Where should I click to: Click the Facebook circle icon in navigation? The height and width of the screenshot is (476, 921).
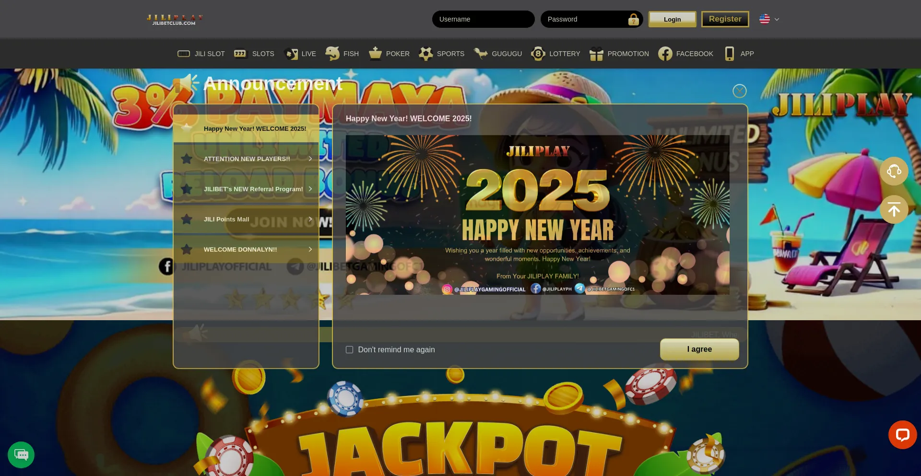[665, 54]
